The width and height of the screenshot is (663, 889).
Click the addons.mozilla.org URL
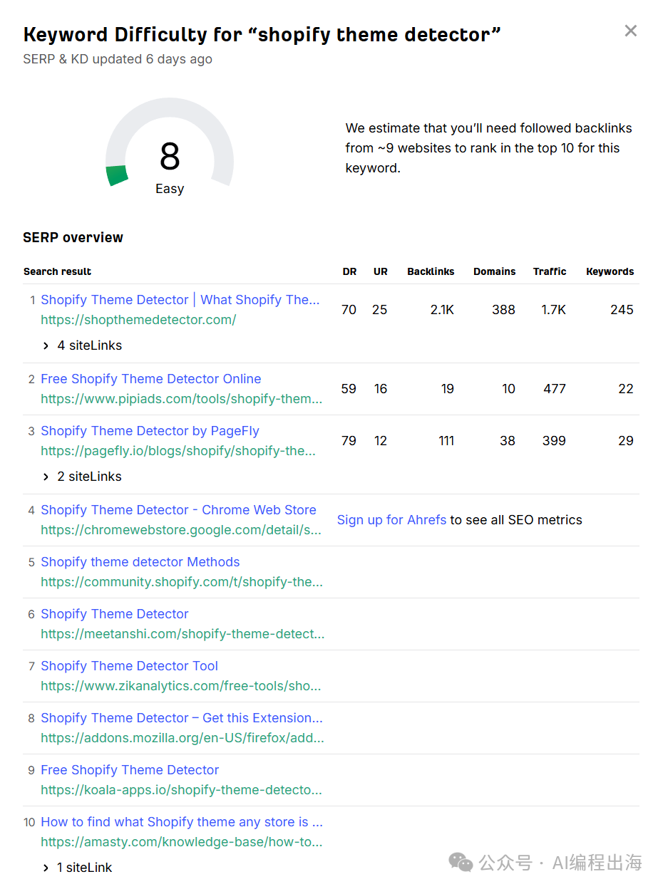click(x=183, y=738)
